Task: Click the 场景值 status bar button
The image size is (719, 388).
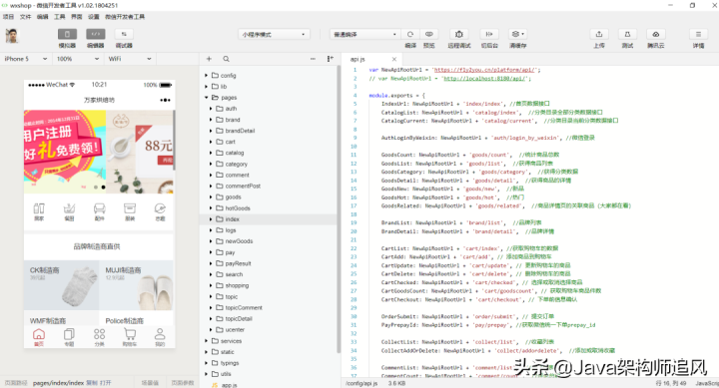Action: [150, 382]
